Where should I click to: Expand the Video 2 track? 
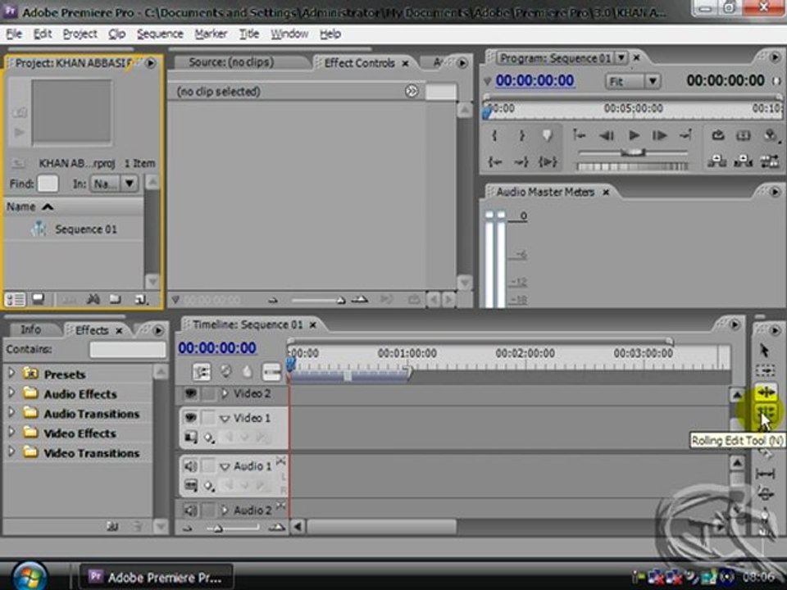[x=225, y=394]
